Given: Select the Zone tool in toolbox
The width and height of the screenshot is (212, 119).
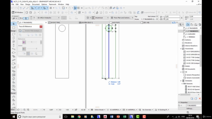Looking at the screenshot, I should 14,86.
